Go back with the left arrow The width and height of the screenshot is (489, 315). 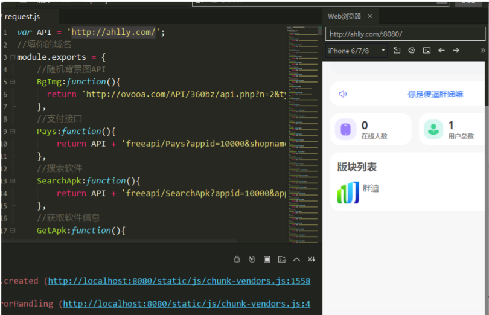pos(441,51)
